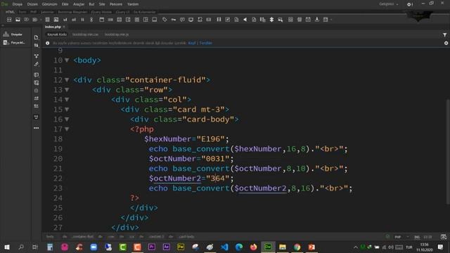Open sync settings gear icon
450x253 pixels.
coord(410,4)
